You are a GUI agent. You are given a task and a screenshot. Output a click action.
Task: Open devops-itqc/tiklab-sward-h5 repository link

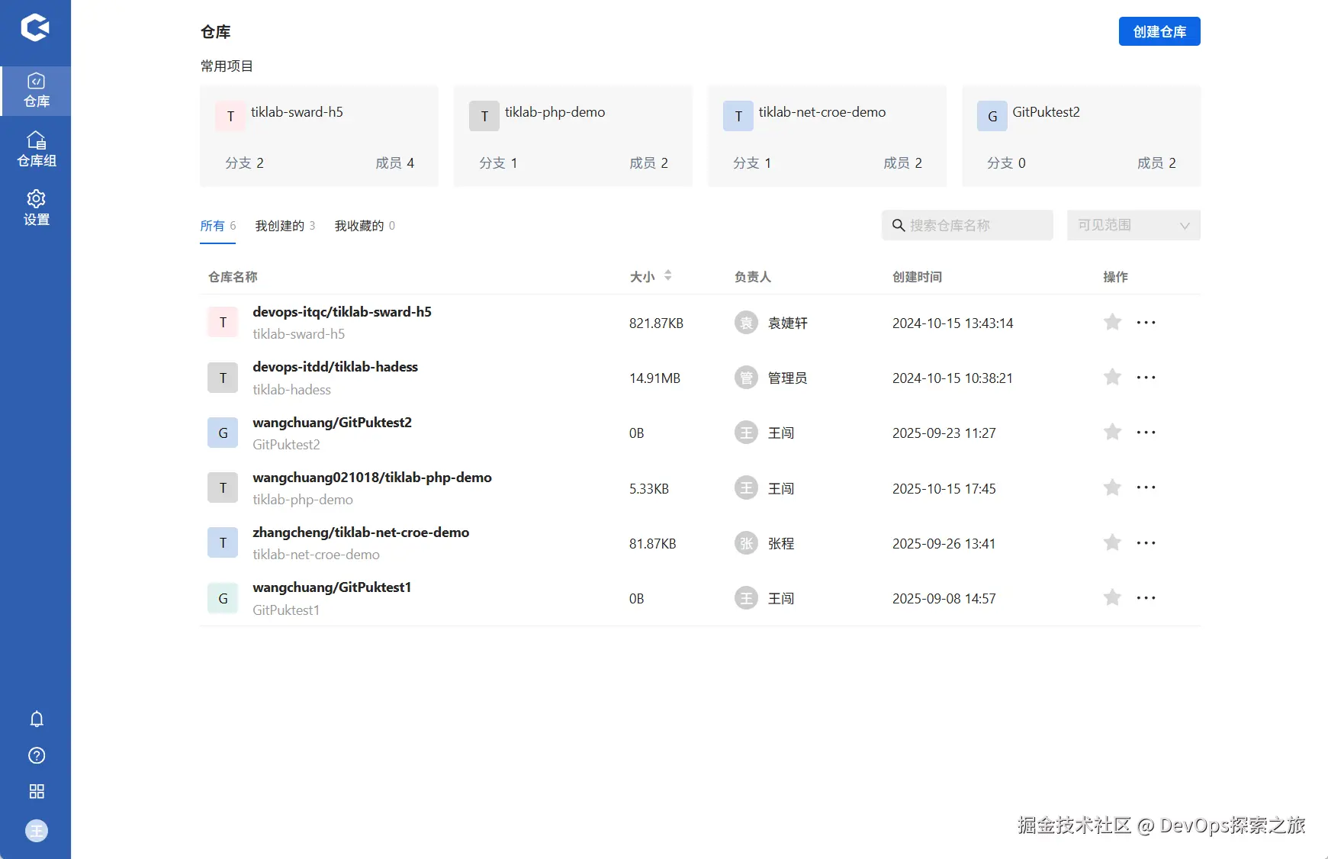point(342,312)
